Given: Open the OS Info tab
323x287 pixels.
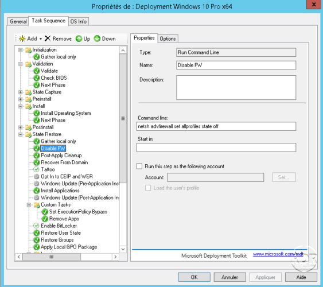Looking at the screenshot, I should click(x=78, y=21).
